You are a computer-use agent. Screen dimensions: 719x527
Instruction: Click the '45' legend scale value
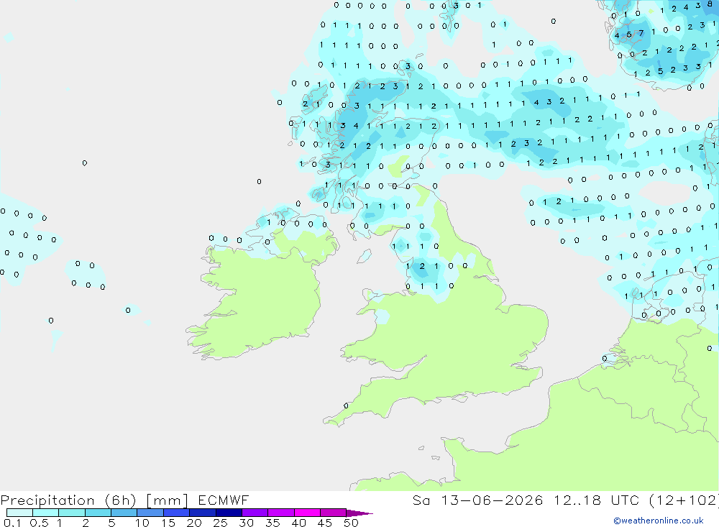pos(325,523)
